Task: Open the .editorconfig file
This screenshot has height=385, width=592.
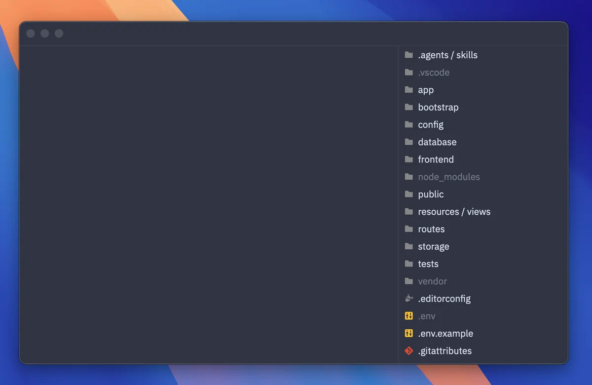Action: tap(444, 299)
